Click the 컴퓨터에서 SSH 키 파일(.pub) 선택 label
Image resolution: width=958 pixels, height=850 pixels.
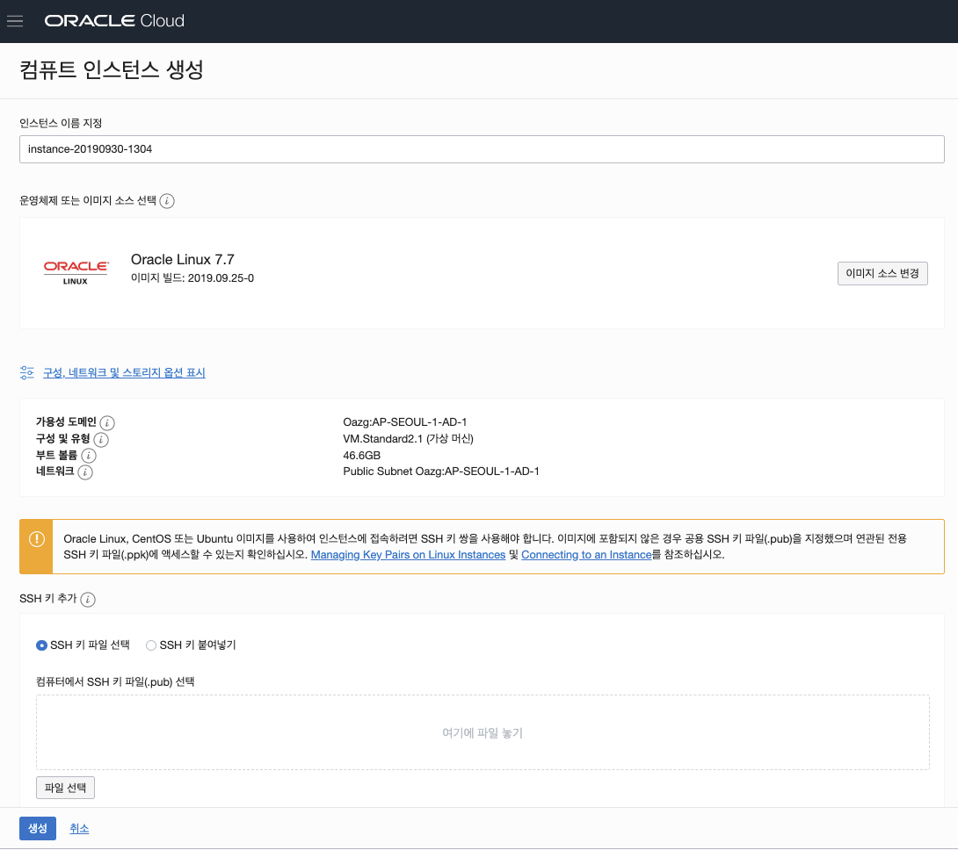coord(115,681)
